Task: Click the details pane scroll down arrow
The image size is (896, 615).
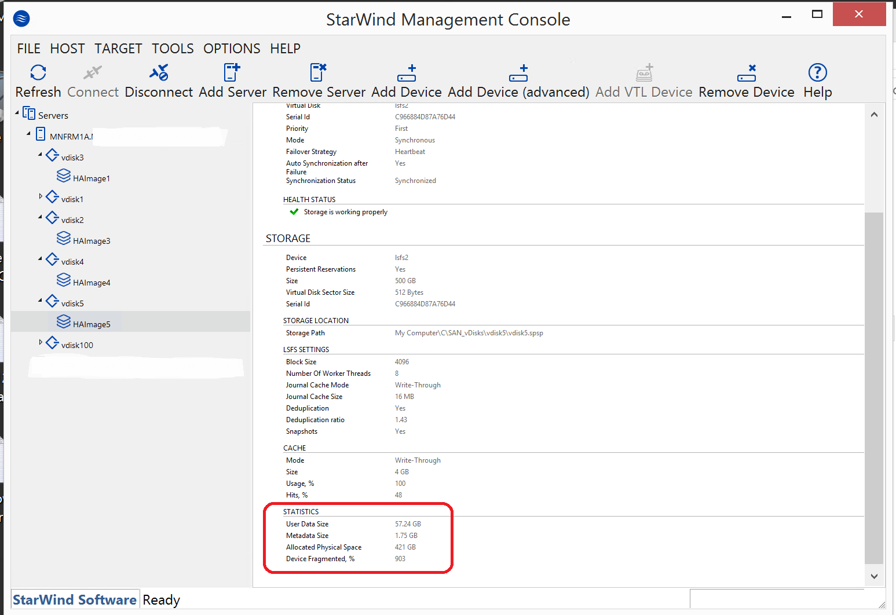Action: pos(874,576)
